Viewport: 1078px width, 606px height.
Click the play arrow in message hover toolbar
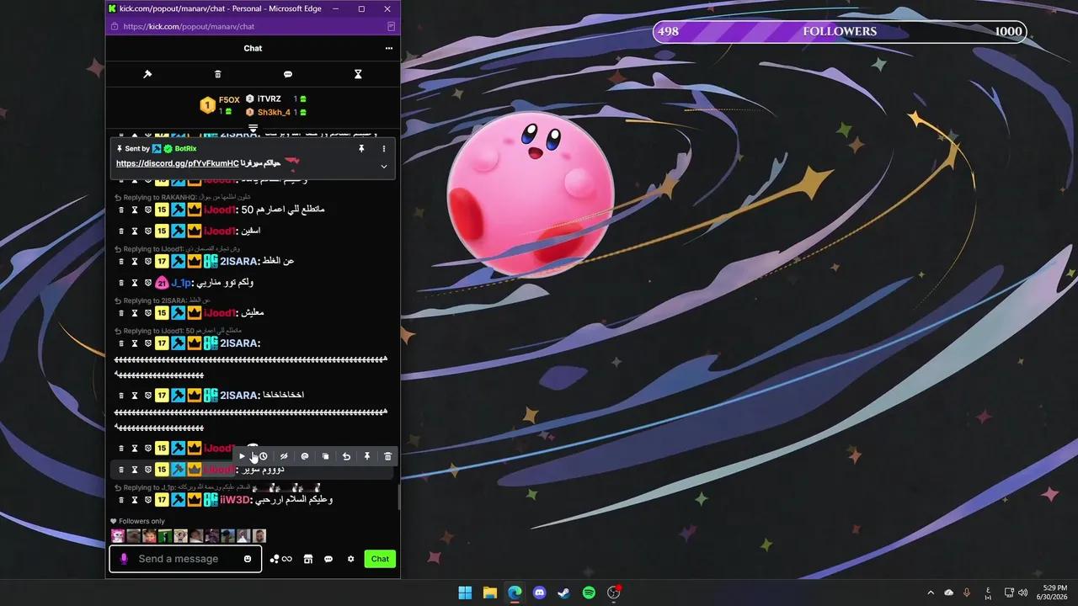pos(242,456)
